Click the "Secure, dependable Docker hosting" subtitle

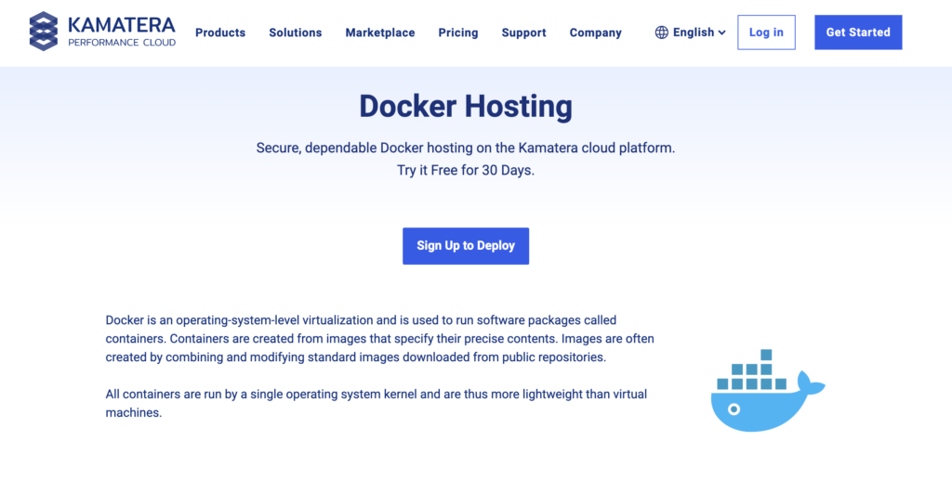[x=466, y=149]
